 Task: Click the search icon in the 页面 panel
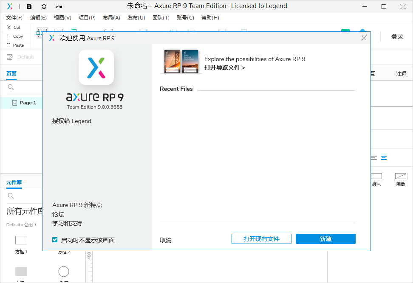click(x=9, y=87)
